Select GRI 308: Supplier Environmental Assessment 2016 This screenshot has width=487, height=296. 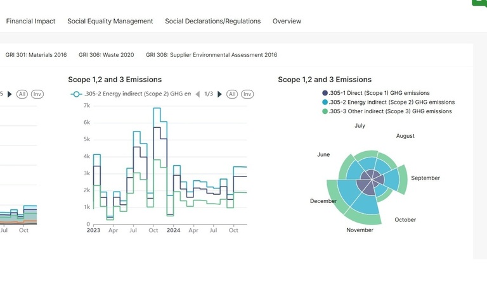(211, 55)
